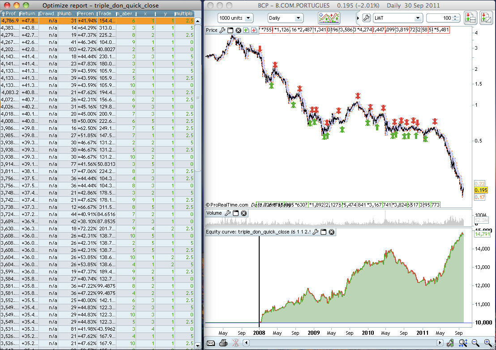Screen dimensions: 496x350
Task: Select the row with +64.29% winning trades
Action: pyautogui.click(x=97, y=28)
